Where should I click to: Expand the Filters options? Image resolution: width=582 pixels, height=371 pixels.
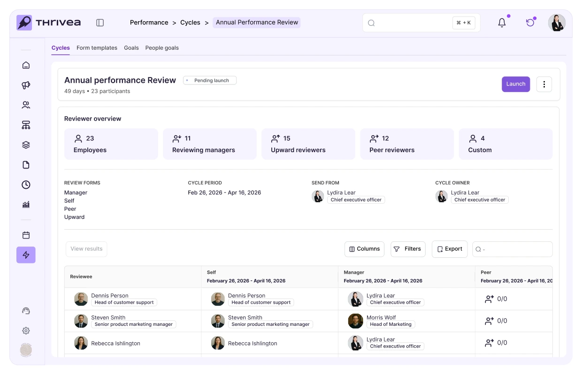pyautogui.click(x=408, y=249)
